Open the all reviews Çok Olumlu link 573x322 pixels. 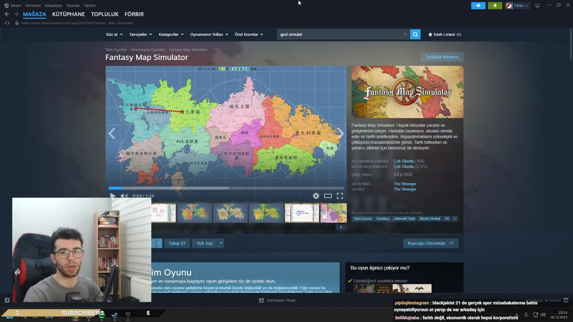pos(403,166)
